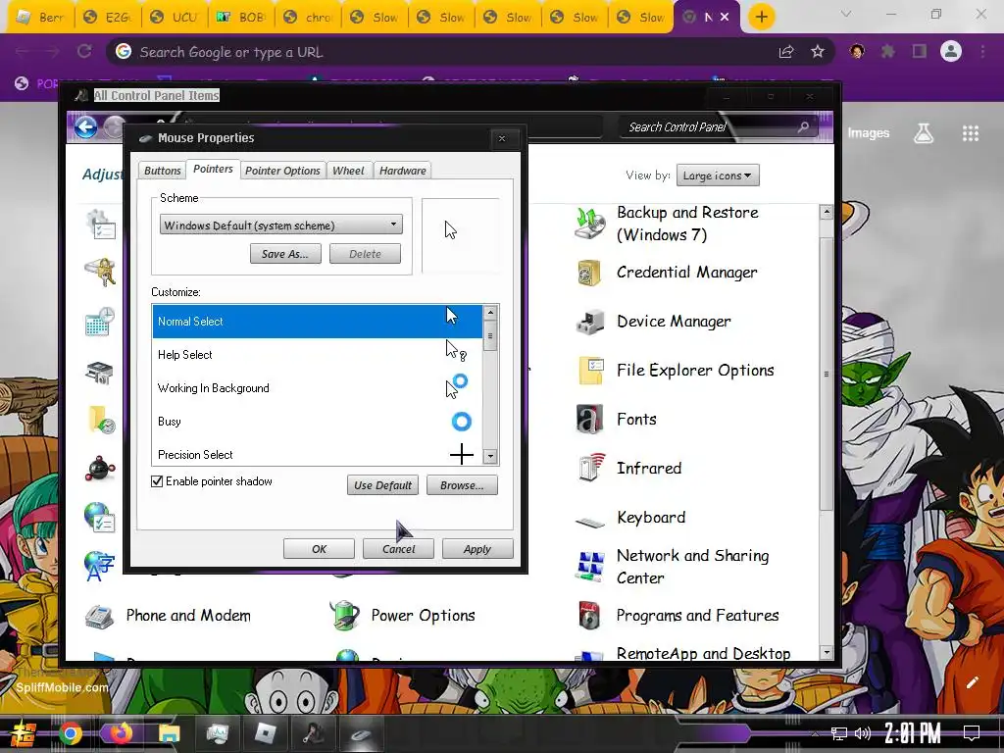
Task: Open the Scheme dropdown list
Action: click(280, 225)
